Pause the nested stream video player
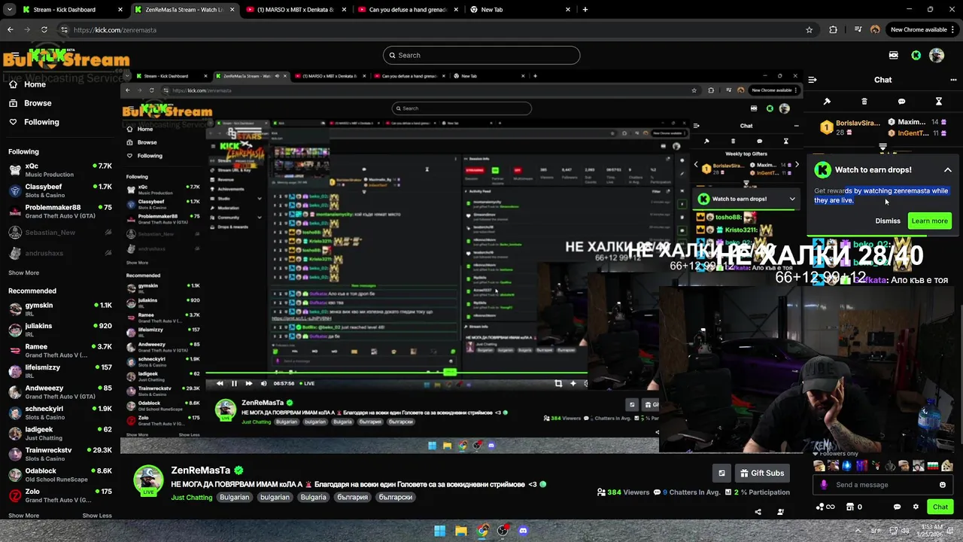 (234, 383)
